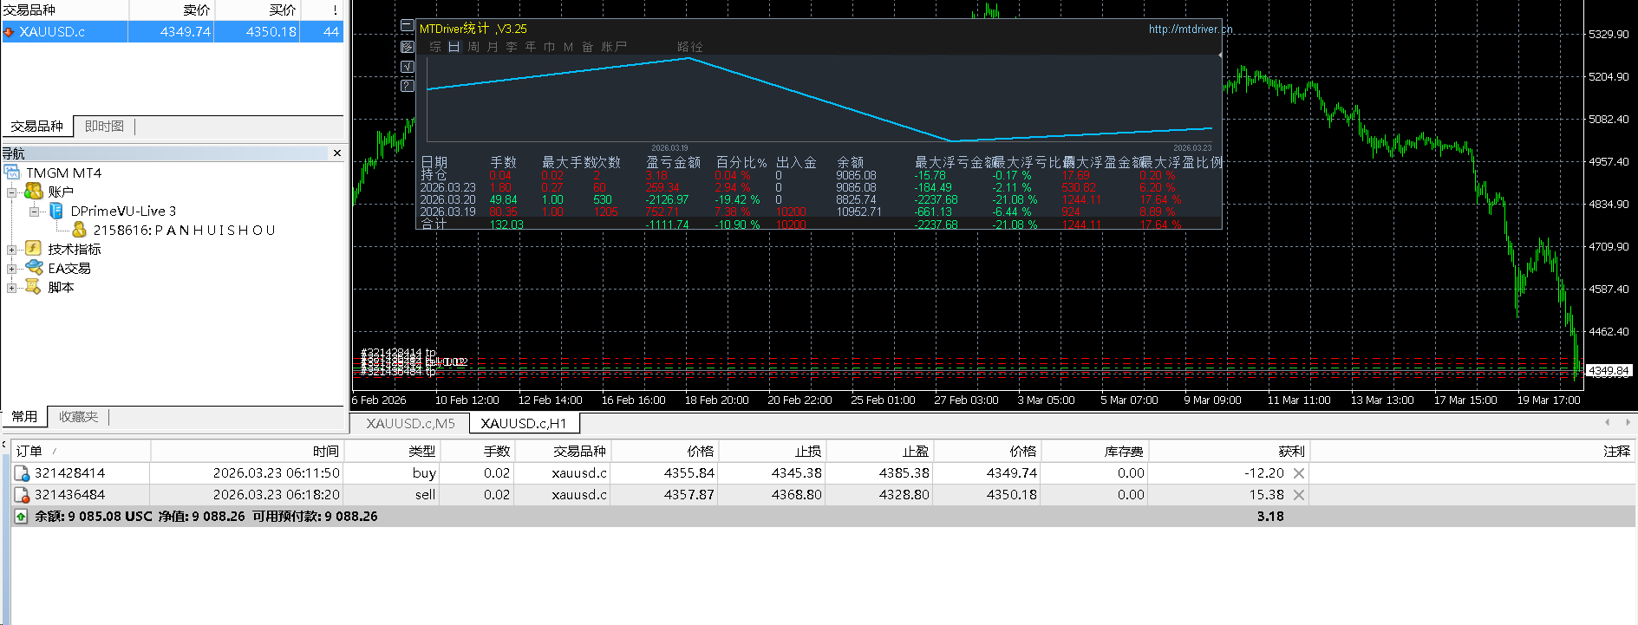This screenshot has width=1638, height=625.
Task: Select the 年 yearly tab in MTDriver
Action: pos(531,47)
